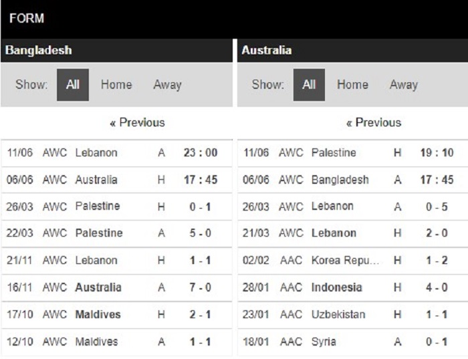
Task: Open Australia vs Palestine 19:10 fixture
Action: tap(353, 153)
